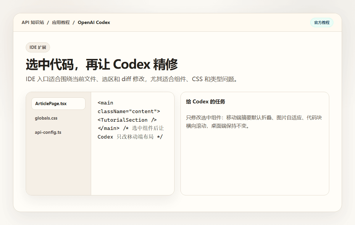This screenshot has height=225, width=355.
Task: Click the 官方教程 badge
Action: coord(322,22)
